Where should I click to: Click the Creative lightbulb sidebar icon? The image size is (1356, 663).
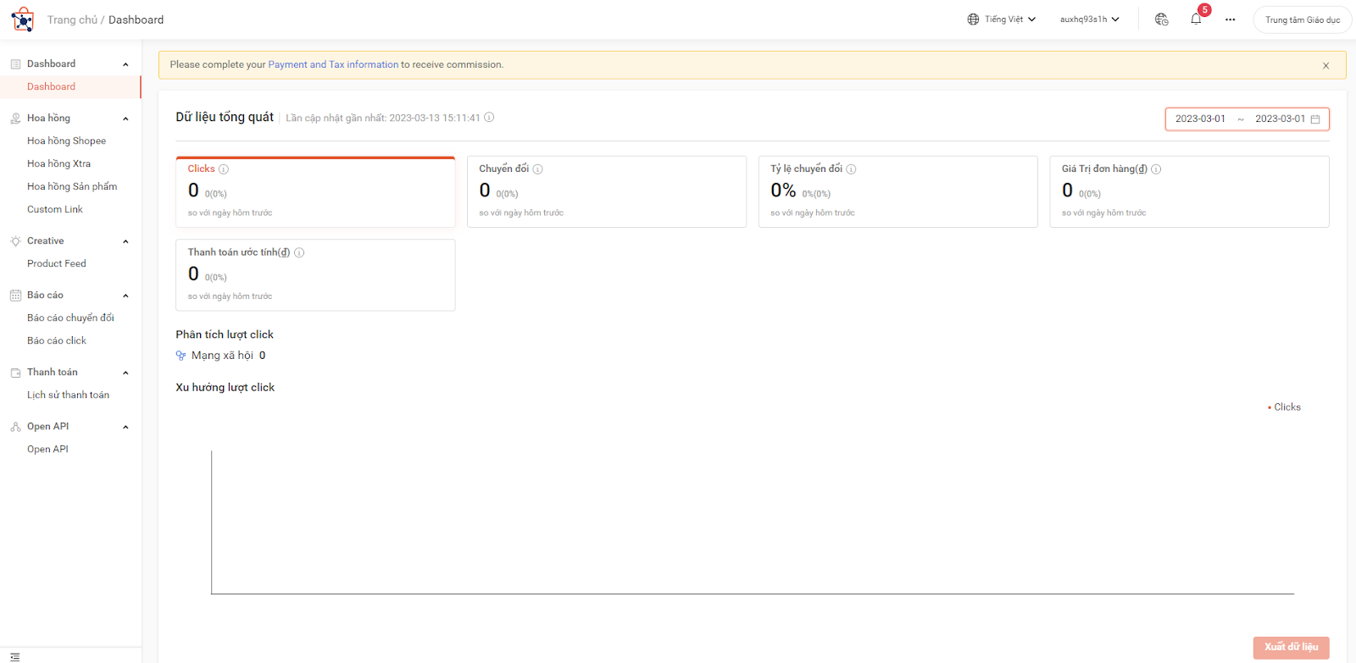(15, 241)
